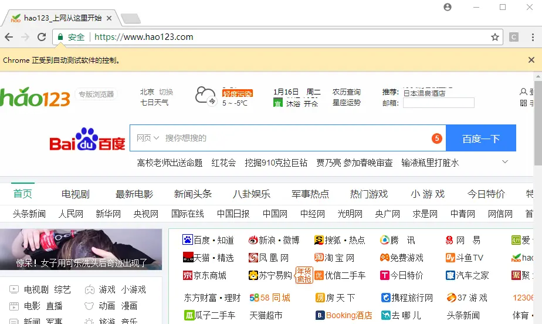Click the 携程旅行网 dolphin icon
This screenshot has width=542, height=324.
385,298
